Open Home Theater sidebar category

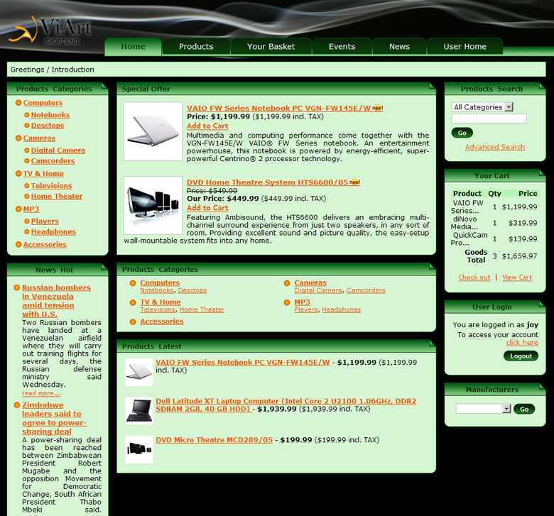point(57,196)
